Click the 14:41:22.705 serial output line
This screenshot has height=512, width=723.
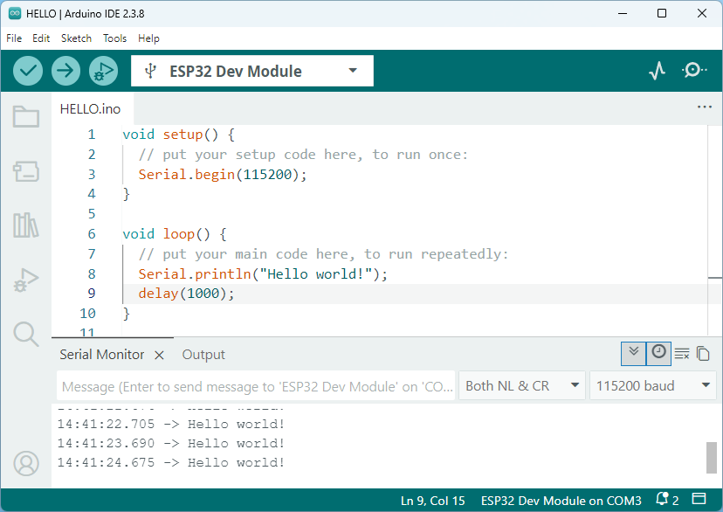(170, 424)
